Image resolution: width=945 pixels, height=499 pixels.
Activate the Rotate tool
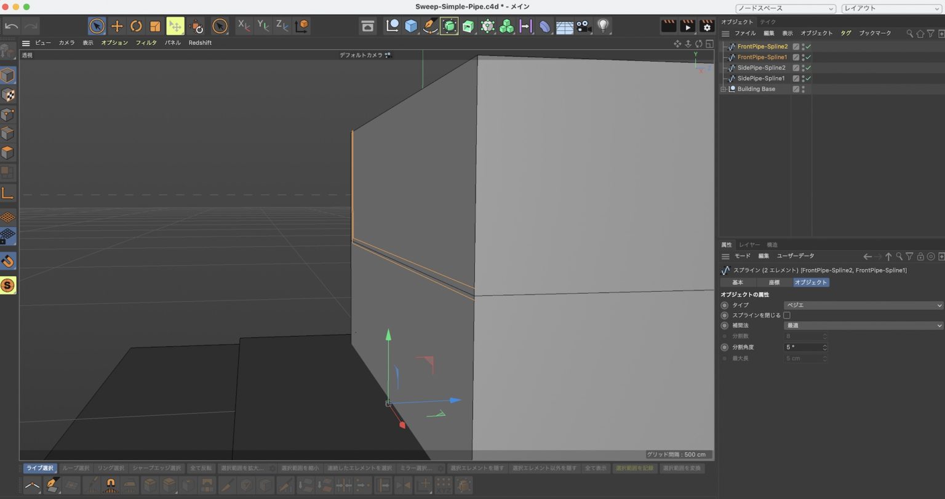point(136,26)
